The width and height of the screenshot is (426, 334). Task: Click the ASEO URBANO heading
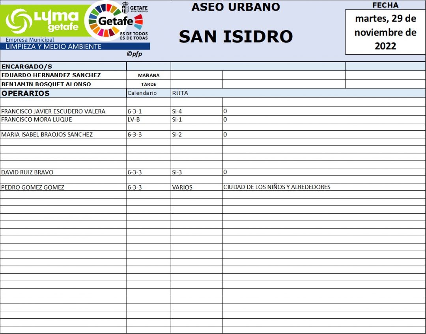[235, 7]
